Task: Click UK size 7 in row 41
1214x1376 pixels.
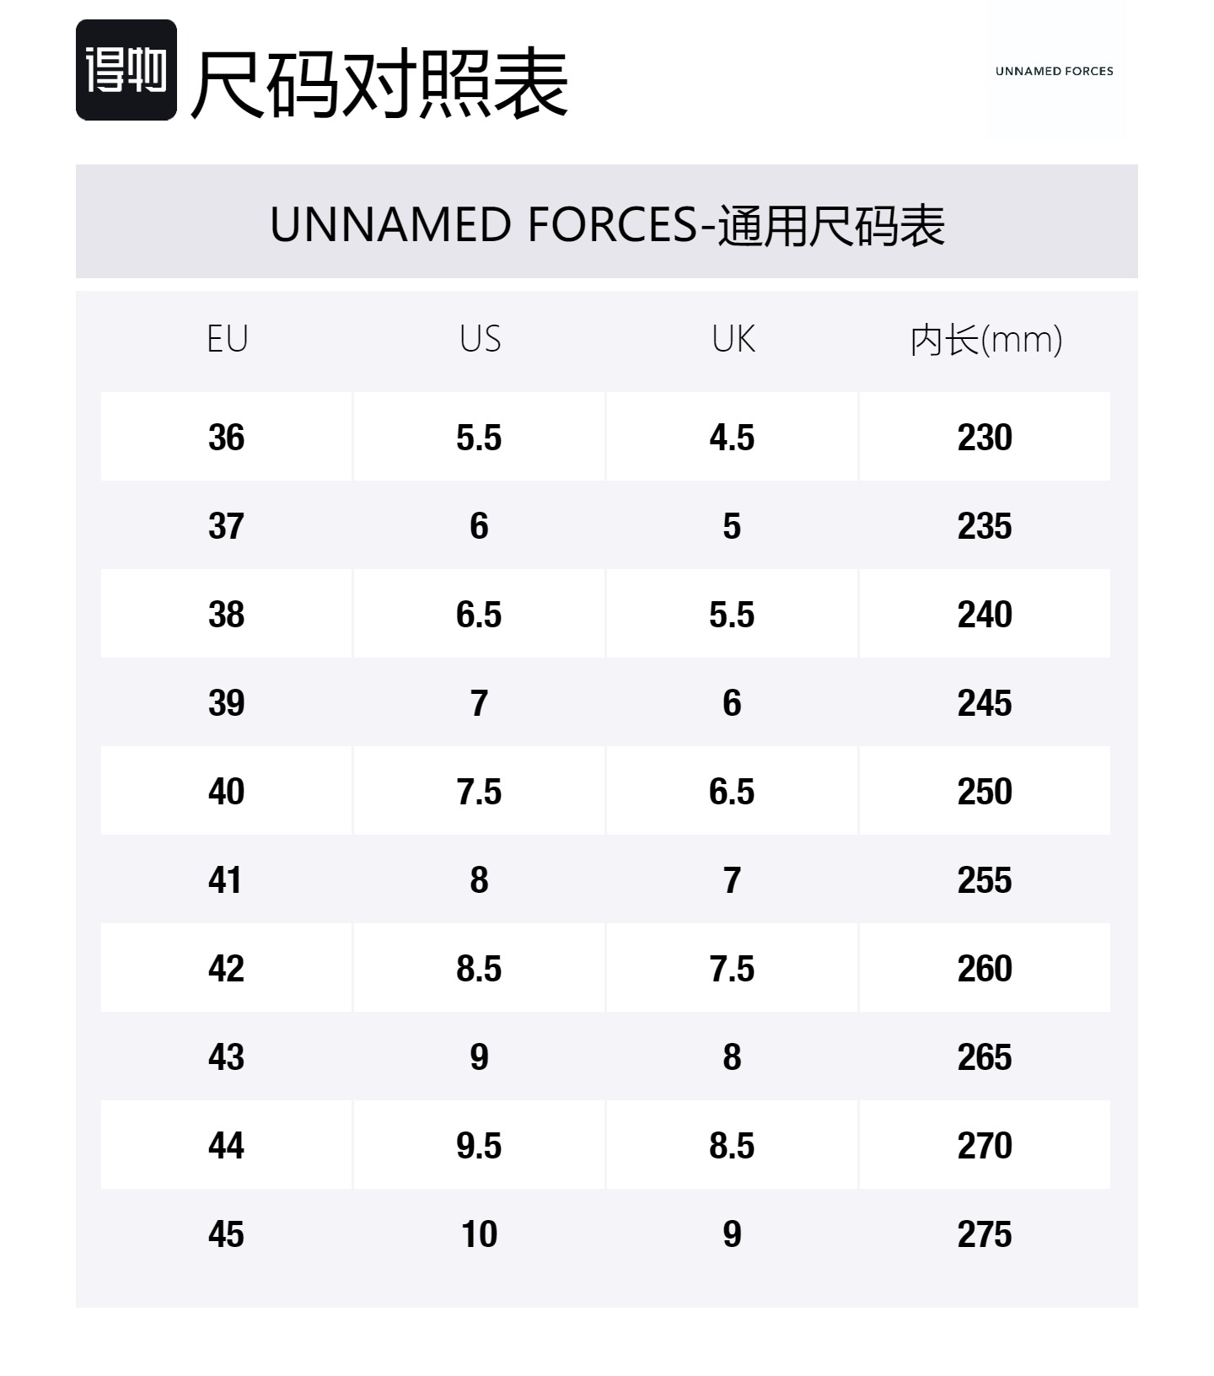Action: (x=732, y=880)
